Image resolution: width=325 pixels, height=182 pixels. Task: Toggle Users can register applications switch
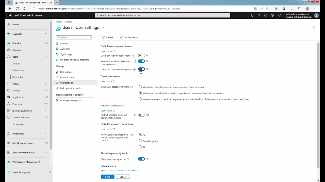tap(141, 55)
